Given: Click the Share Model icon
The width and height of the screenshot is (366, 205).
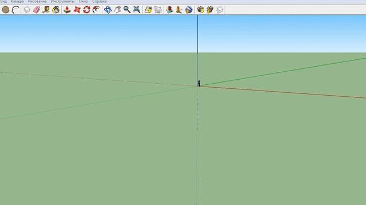Looking at the screenshot, I should click(210, 10).
